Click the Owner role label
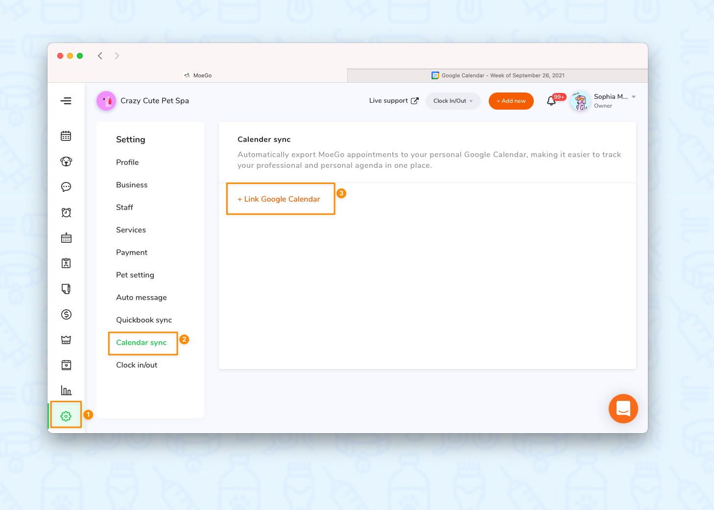Viewport: 714px width, 510px height. tap(603, 106)
